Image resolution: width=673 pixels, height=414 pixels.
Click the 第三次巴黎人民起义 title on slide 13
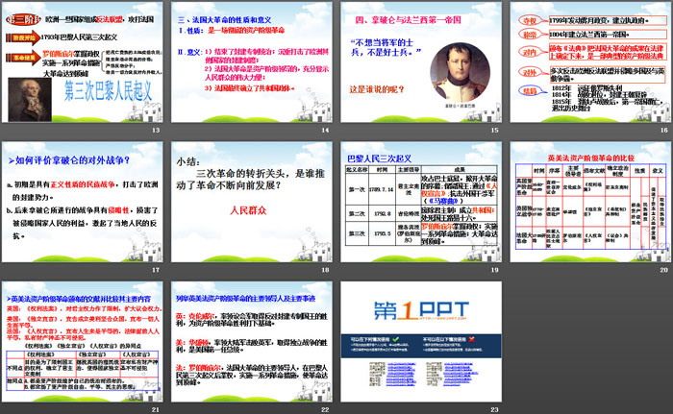click(x=101, y=96)
